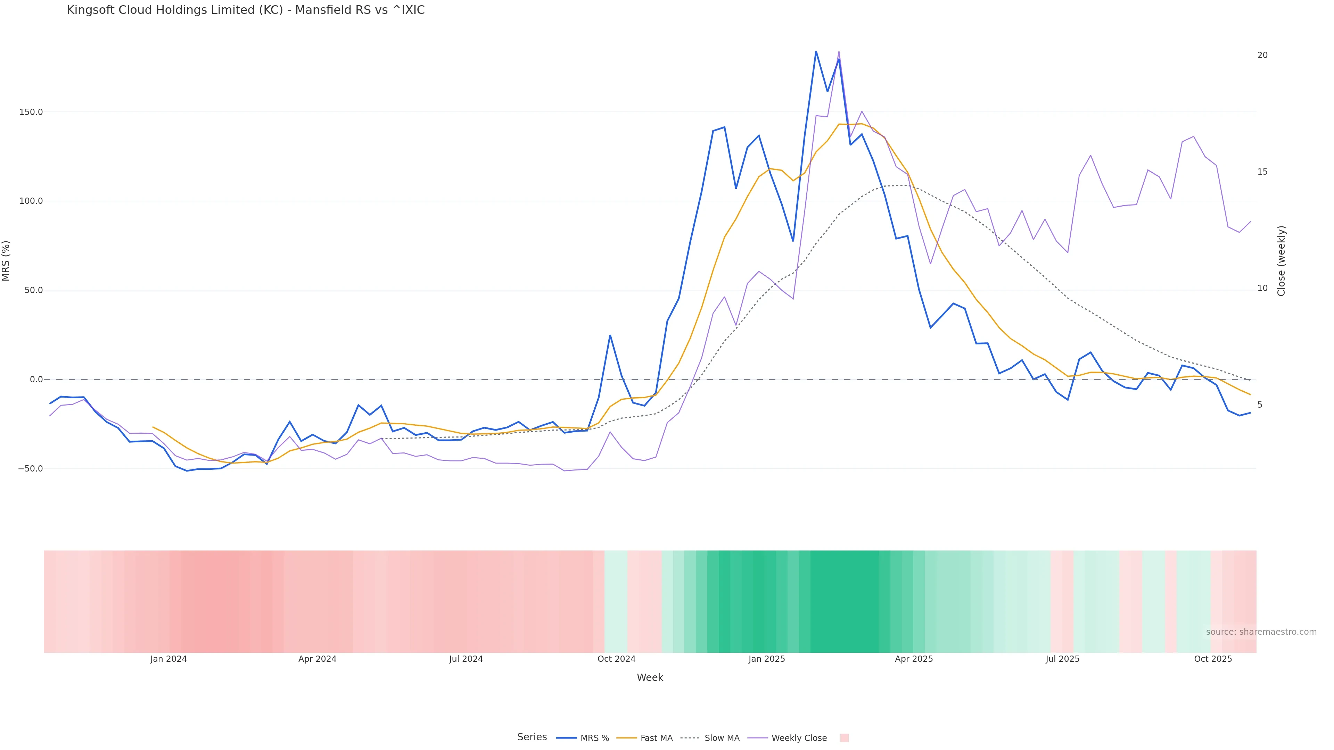Click the darkest green heatmap band
Image resolution: width=1334 pixels, height=750 pixels.
click(x=844, y=601)
